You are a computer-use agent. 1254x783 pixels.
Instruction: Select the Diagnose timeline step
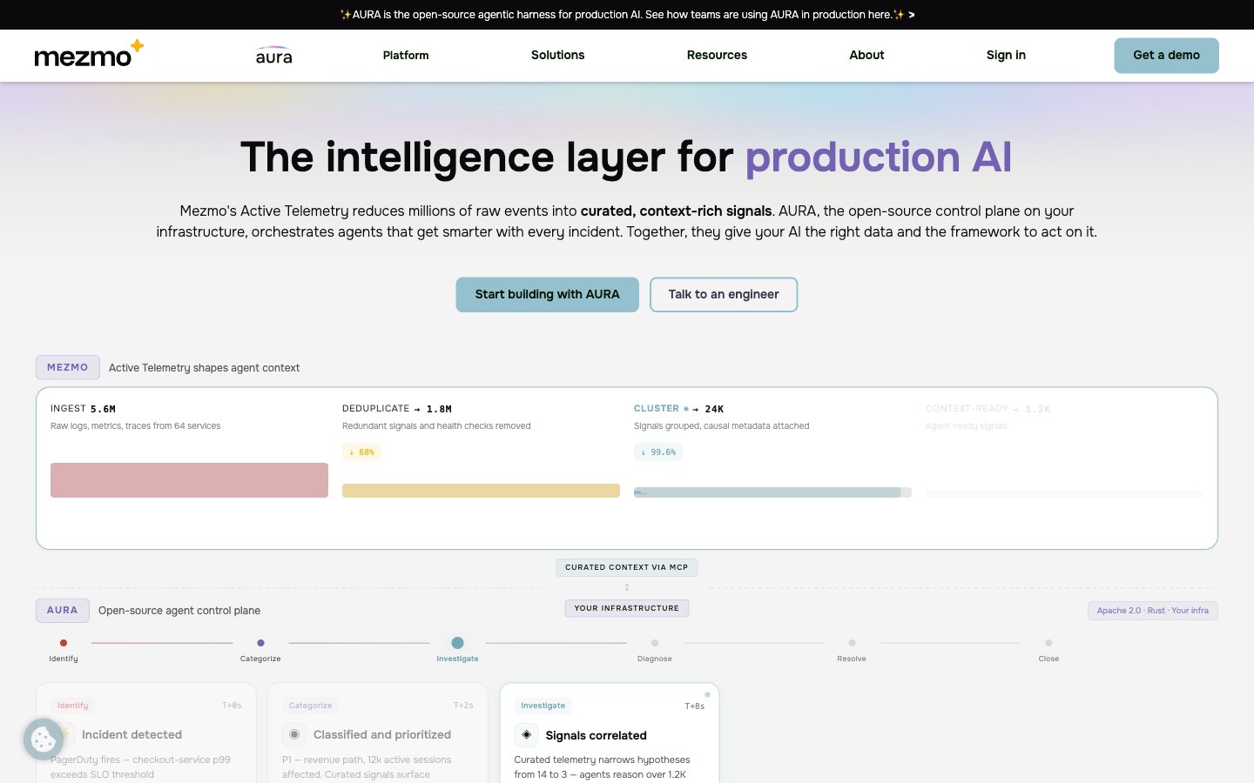(655, 649)
